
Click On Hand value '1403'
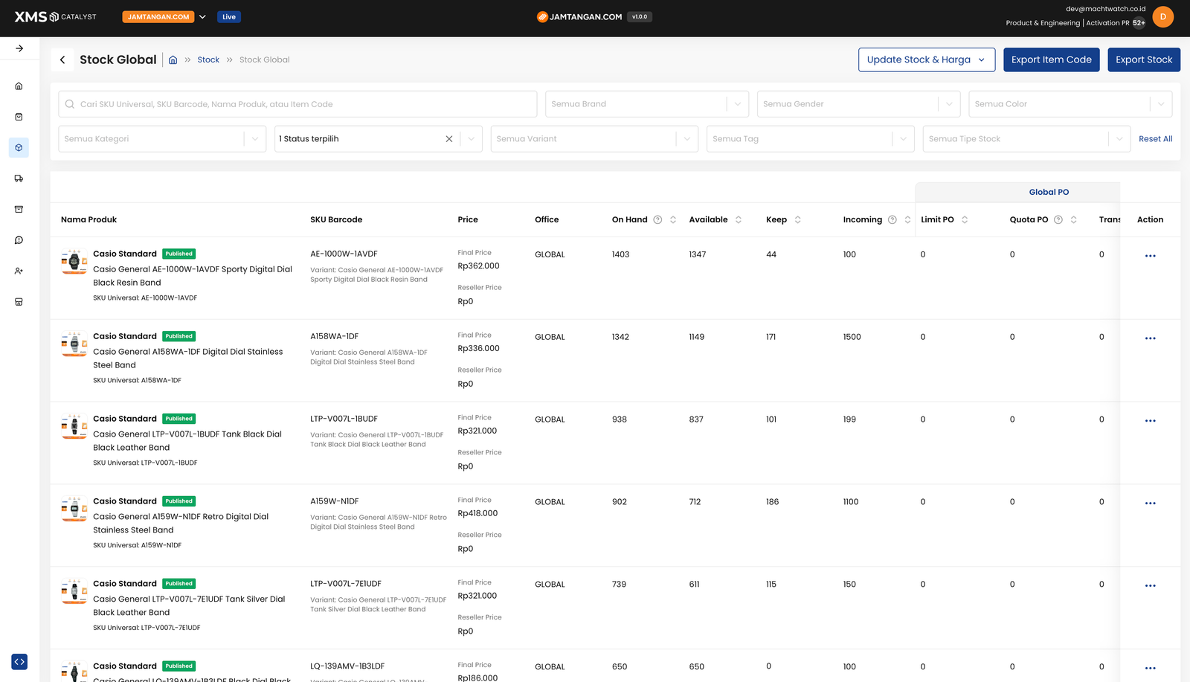[620, 255]
